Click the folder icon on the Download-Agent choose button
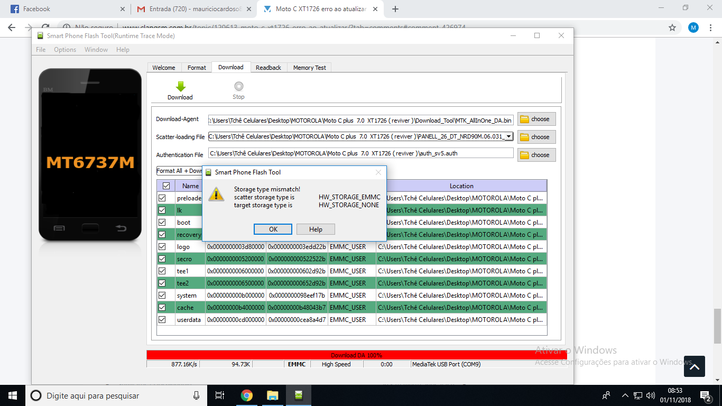This screenshot has width=722, height=406. (x=524, y=119)
